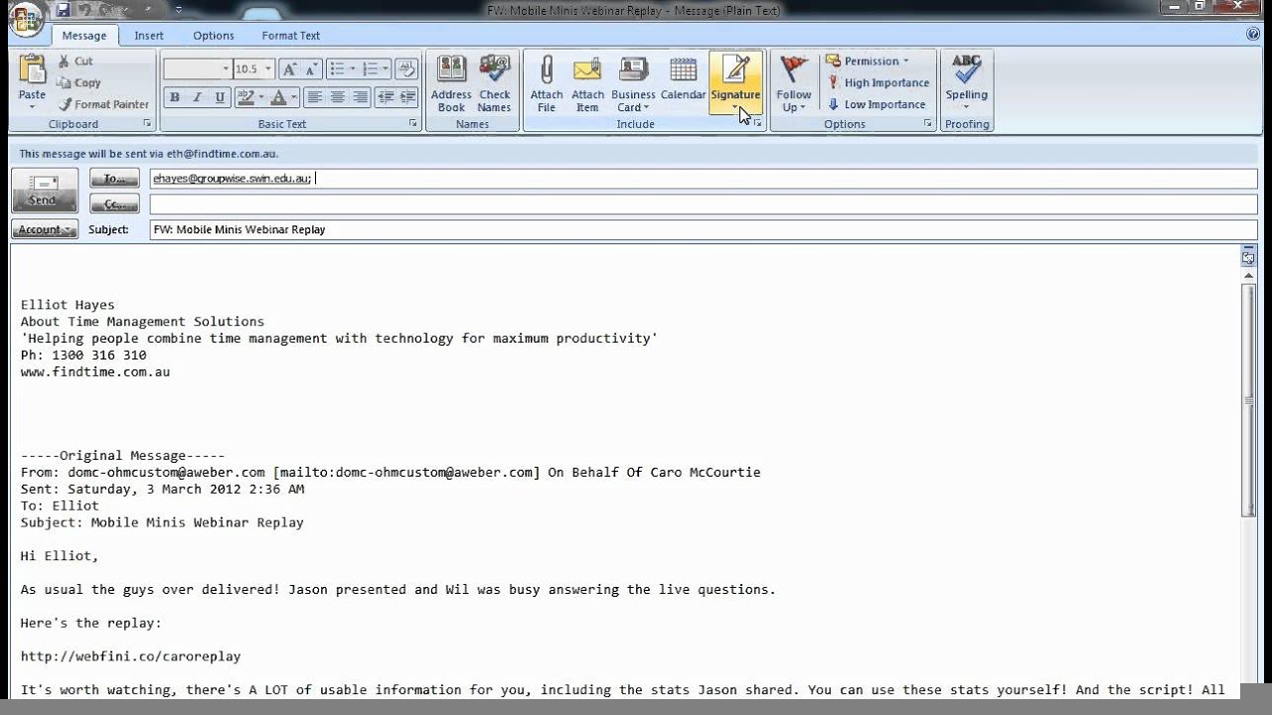
Task: Activate the Format Painter
Action: [x=102, y=104]
